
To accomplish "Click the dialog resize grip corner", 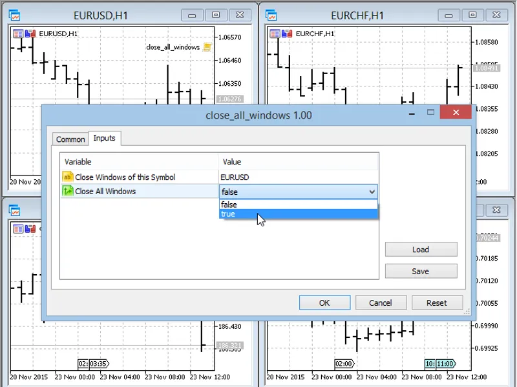I will coord(467,312).
